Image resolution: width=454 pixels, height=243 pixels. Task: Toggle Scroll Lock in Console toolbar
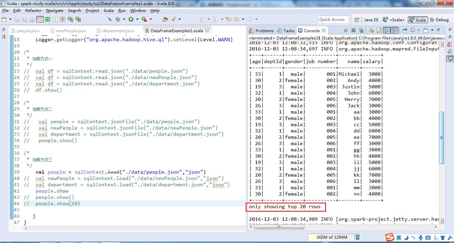pyautogui.click(x=379, y=30)
